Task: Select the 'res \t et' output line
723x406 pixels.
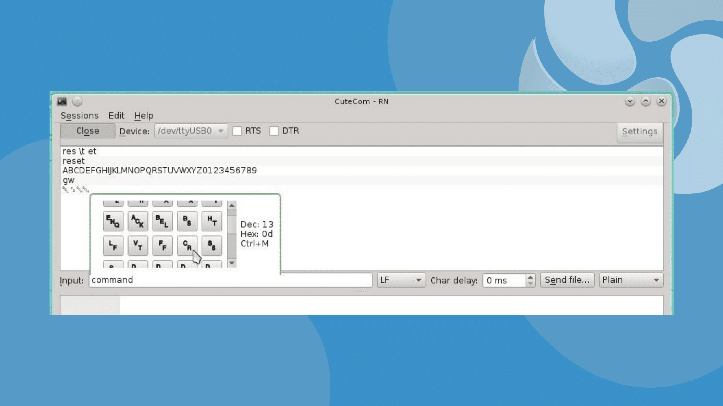Action: tap(361, 151)
